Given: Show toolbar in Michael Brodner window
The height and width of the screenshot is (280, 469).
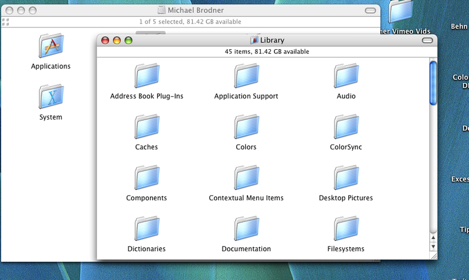Looking at the screenshot, I should 371,11.
